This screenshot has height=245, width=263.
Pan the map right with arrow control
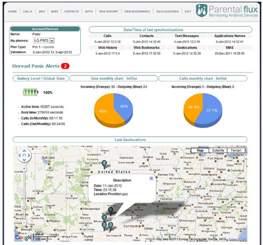tap(29, 155)
